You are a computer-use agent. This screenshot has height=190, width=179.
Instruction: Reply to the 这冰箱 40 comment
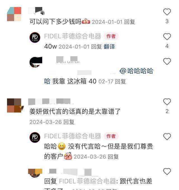tap(120, 81)
